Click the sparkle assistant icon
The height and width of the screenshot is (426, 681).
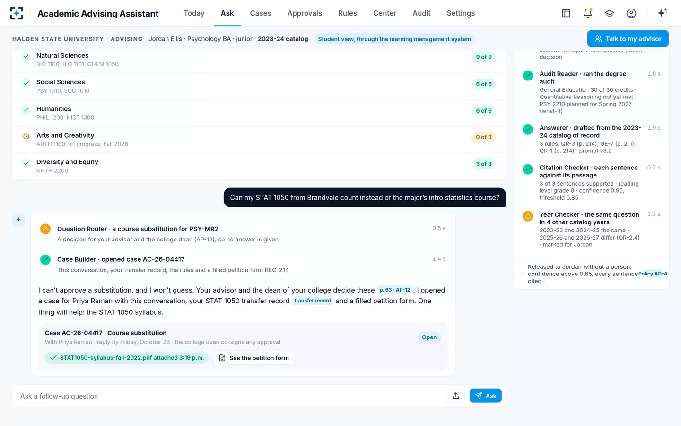point(662,13)
